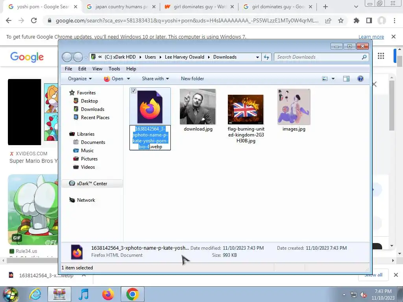Open the Chrome three-dot menu
The height and width of the screenshot is (302, 403).
click(x=394, y=20)
